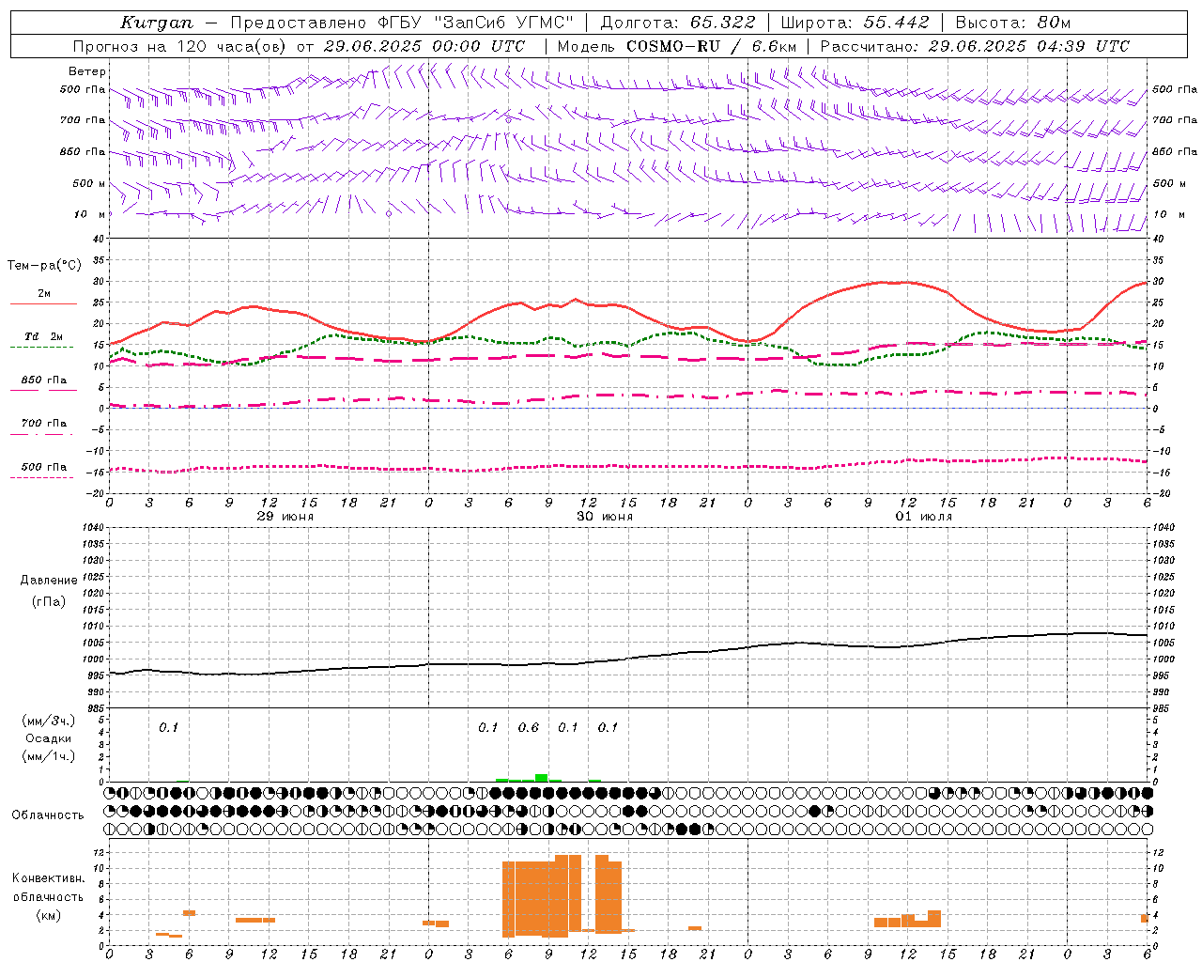
Task: Click the "Осадки" precipitation label
Action: click(49, 738)
